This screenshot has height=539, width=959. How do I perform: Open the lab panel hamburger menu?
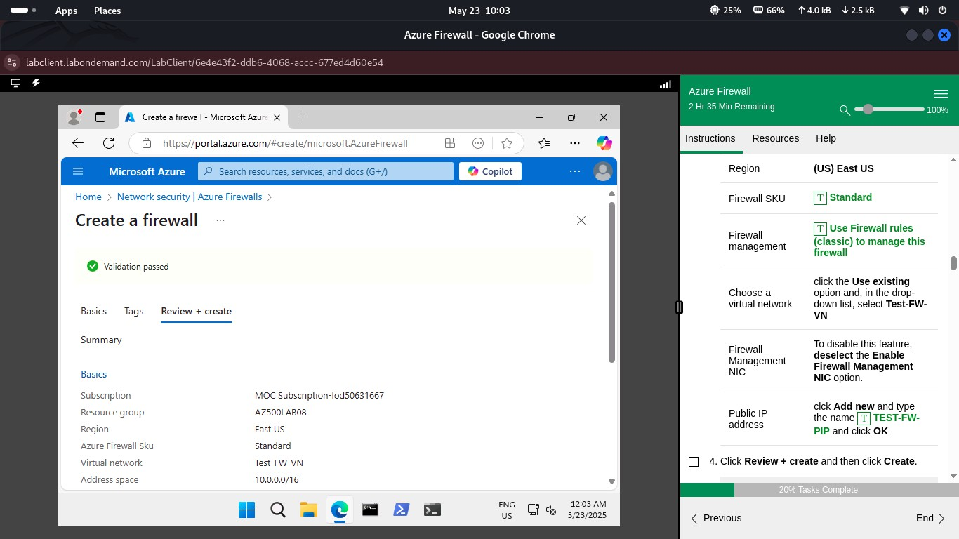coord(941,93)
